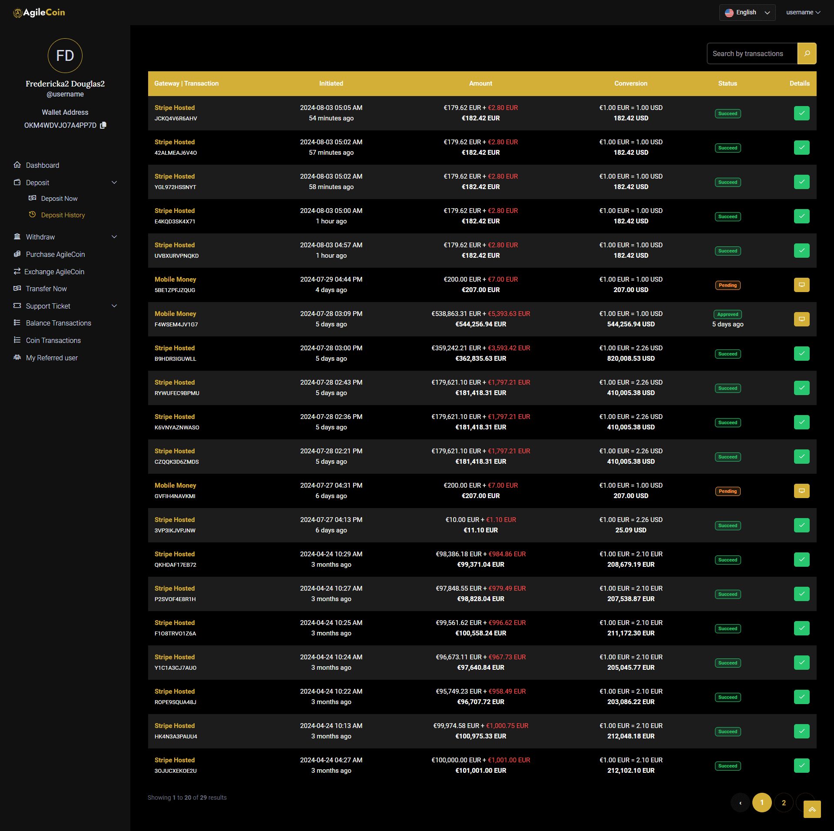The width and height of the screenshot is (834, 831).
Task: Go to results page 2
Action: click(784, 803)
